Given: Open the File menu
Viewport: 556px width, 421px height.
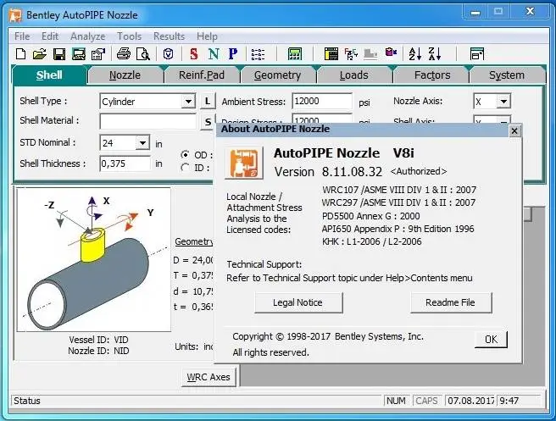Looking at the screenshot, I should [22, 36].
